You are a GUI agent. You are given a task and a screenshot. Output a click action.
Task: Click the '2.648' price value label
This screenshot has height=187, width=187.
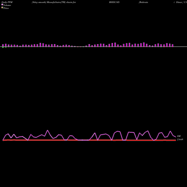click(180, 140)
